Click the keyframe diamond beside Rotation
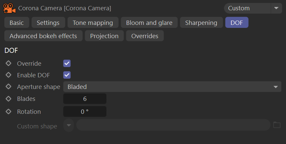The width and height of the screenshot is (286, 144). 8,111
